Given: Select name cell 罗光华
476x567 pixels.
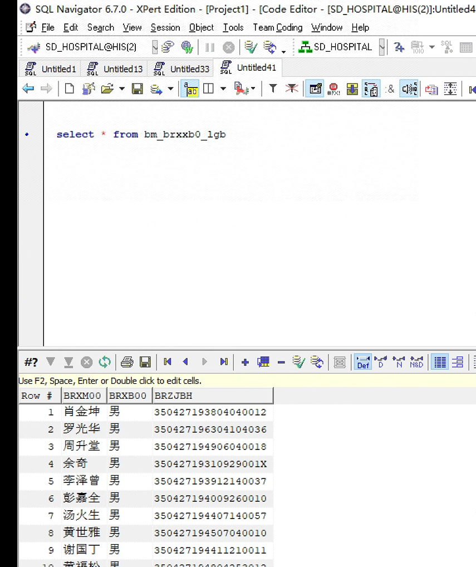Looking at the screenshot, I should 84,429.
